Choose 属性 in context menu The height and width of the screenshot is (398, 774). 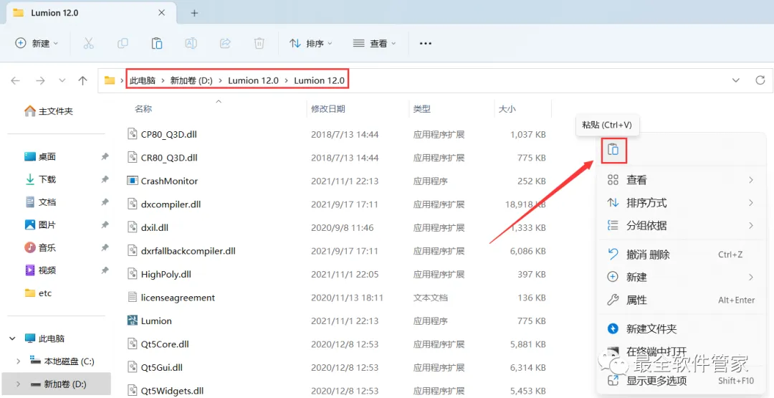682,300
